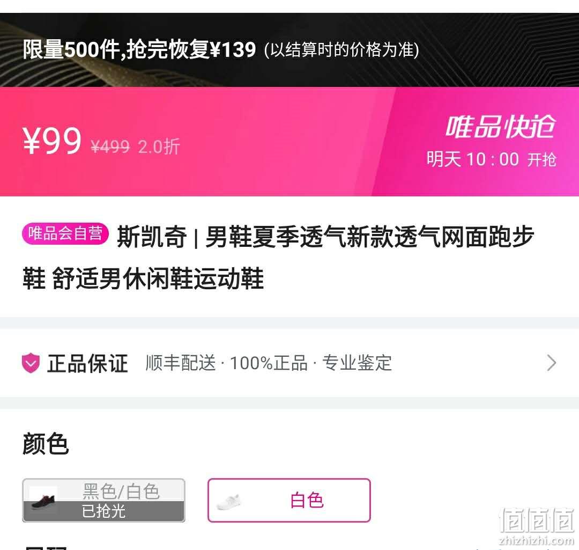Tap the 顺丰配送 guarantee description
Viewport: 579px width, 550px height.
click(269, 363)
